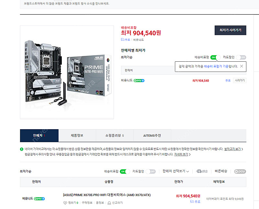Viewport: 259px width, 209px height.
Task: Click the 최저 904,540원 price in seller table
Action: 188,196
